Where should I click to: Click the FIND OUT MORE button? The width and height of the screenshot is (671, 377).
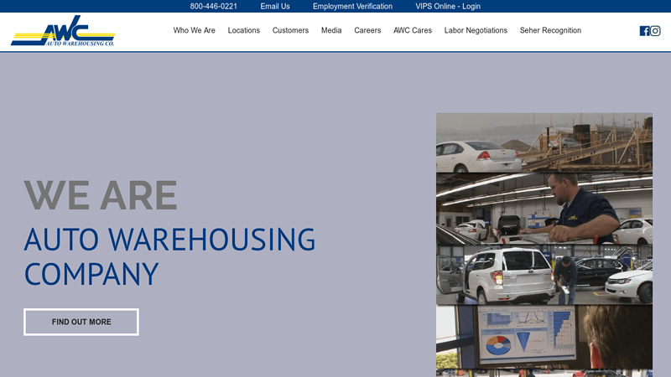(81, 322)
